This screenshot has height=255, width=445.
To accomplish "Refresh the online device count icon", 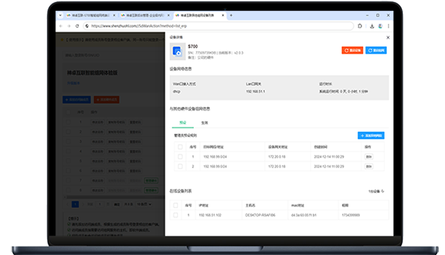I will click(x=383, y=191).
